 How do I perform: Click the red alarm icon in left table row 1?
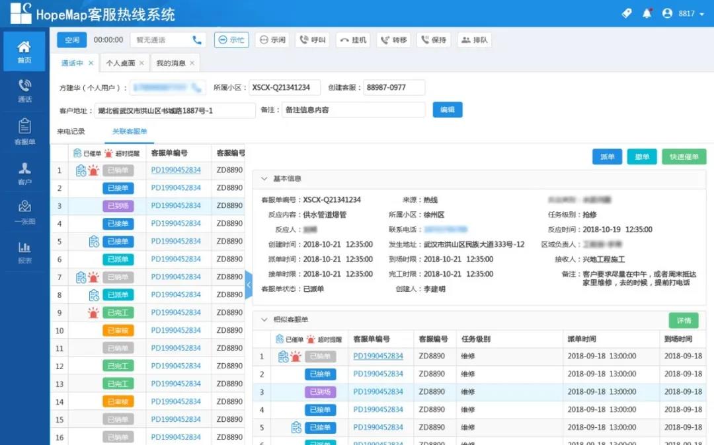93,170
